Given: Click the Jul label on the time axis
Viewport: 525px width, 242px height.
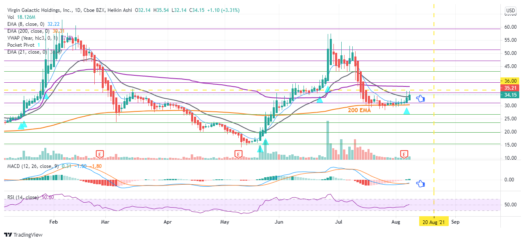Looking at the screenshot, I should point(338,222).
